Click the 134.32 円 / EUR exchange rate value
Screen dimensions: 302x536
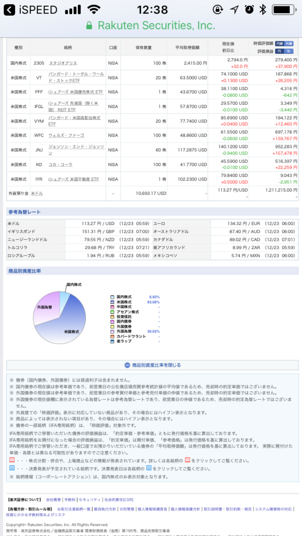(243, 224)
